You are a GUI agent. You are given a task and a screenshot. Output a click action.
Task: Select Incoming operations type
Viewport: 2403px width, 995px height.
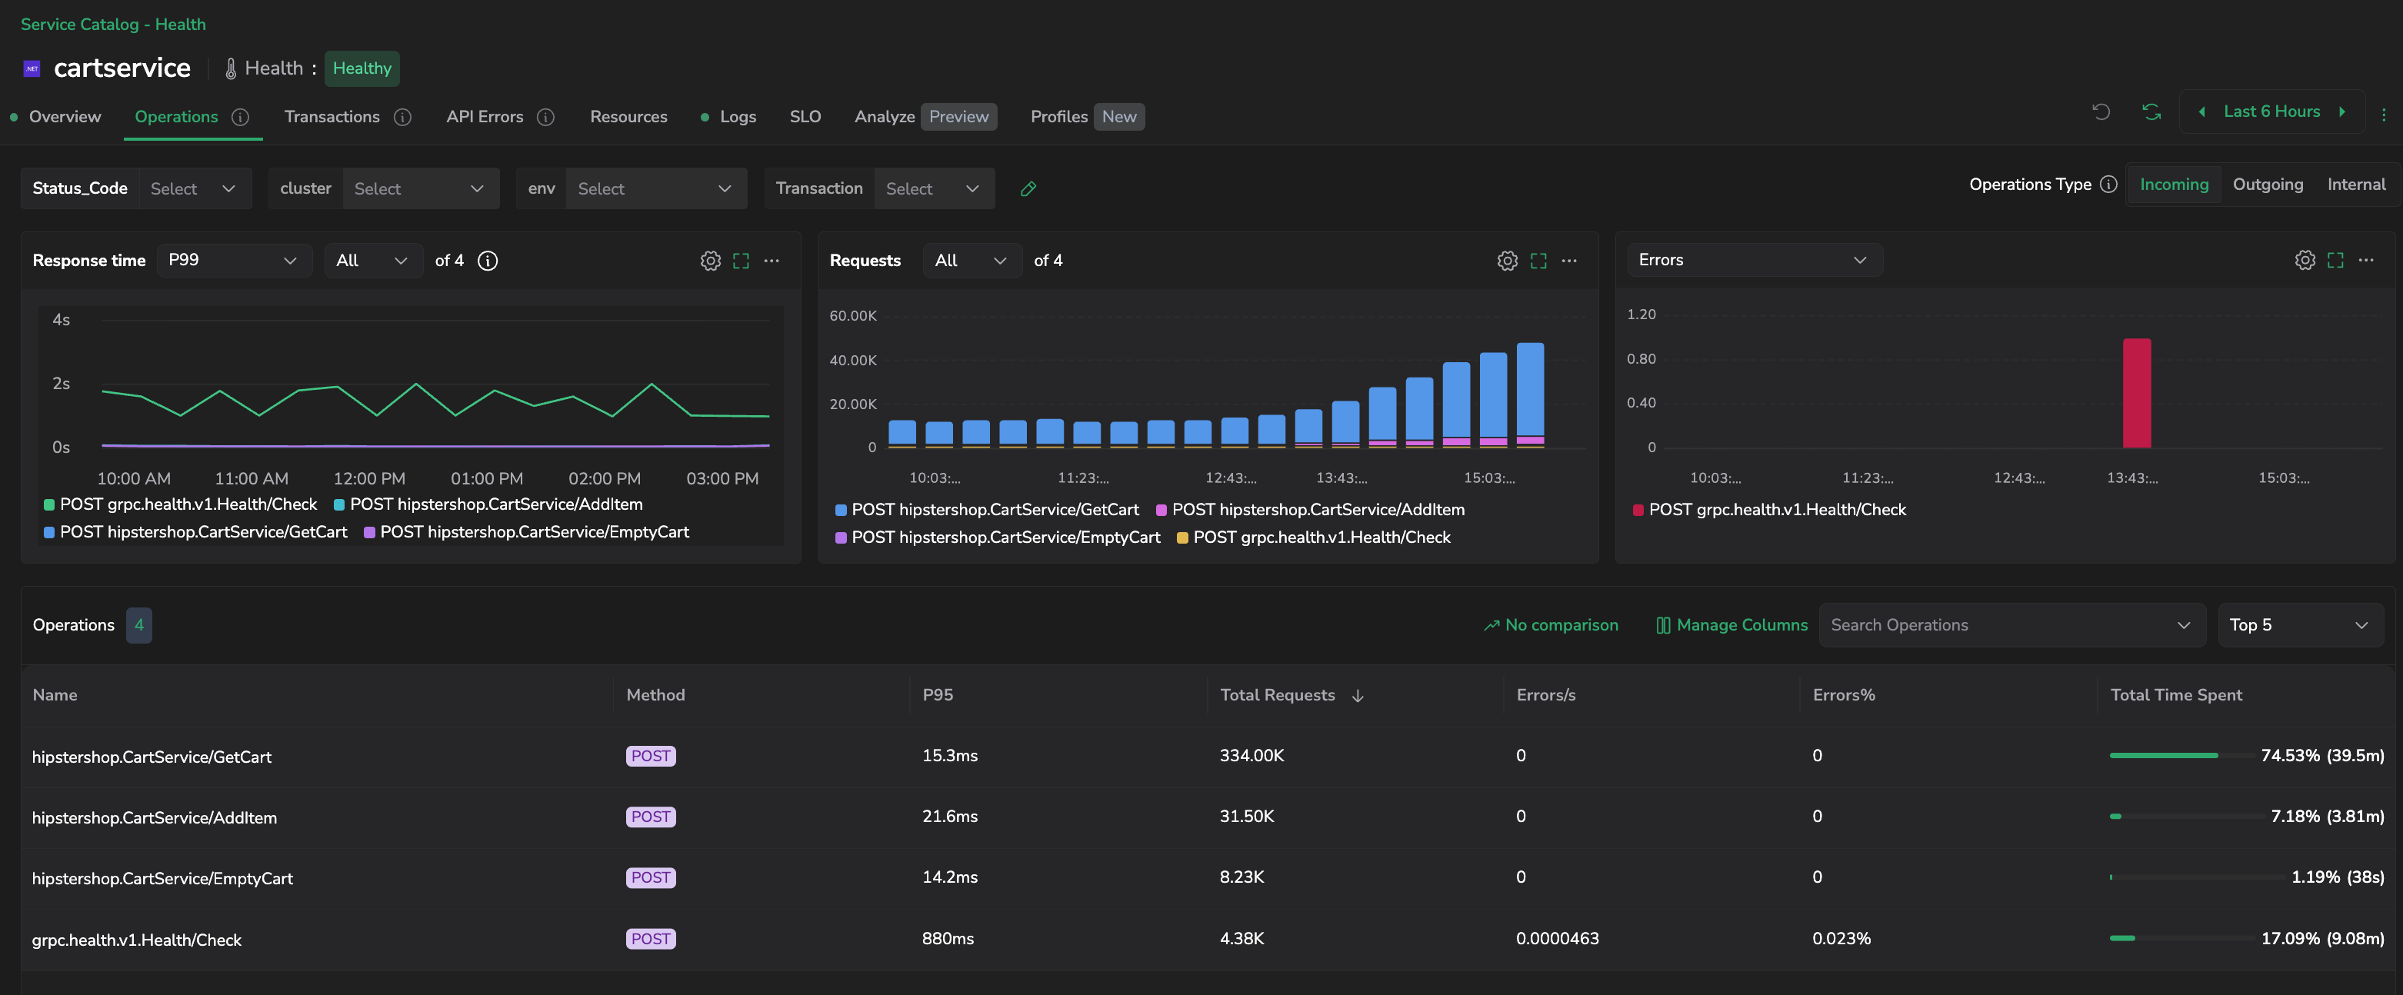coord(2174,184)
